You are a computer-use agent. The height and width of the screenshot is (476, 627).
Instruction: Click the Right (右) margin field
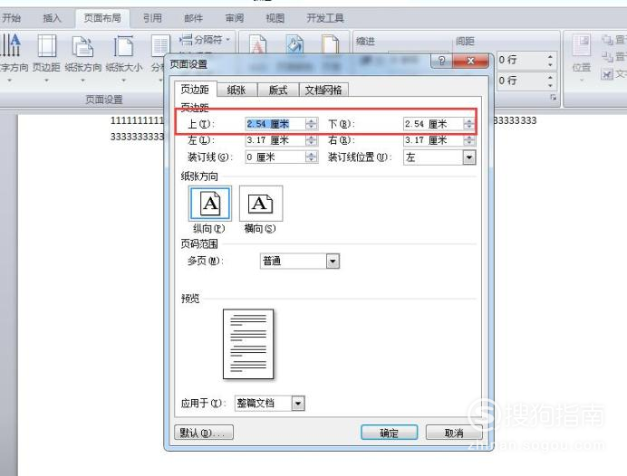pyautogui.click(x=433, y=140)
